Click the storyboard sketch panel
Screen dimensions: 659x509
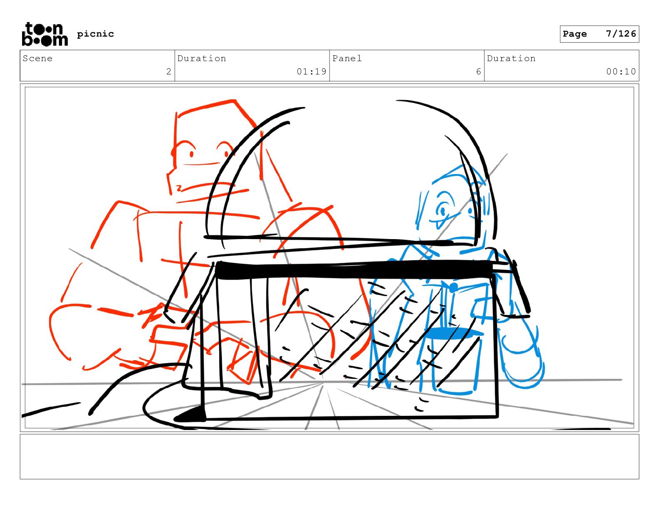tap(329, 257)
